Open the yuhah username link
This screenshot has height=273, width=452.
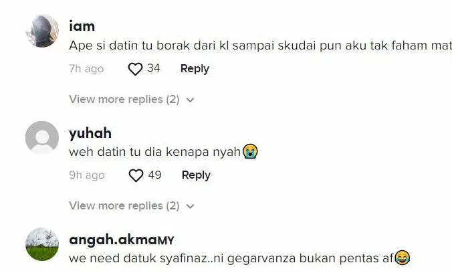click(90, 133)
